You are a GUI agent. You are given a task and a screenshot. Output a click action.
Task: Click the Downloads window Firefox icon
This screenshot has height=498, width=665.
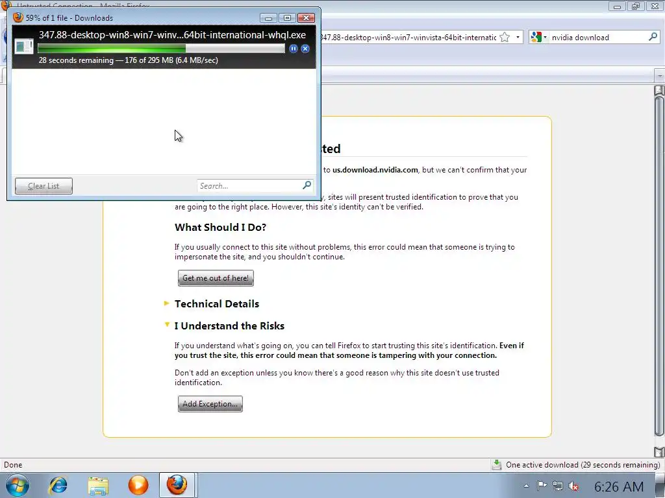(18, 18)
